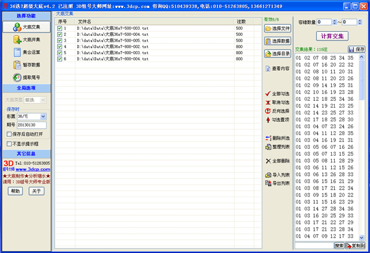This screenshot has width=370, height=253.
Task: Click the results search input field
Action: click(313, 246)
